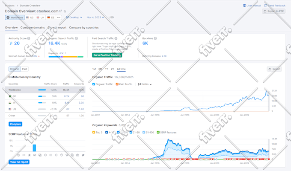Open the IN keywords value 3.3K
The image size is (291, 171).
(x=81, y=103)
